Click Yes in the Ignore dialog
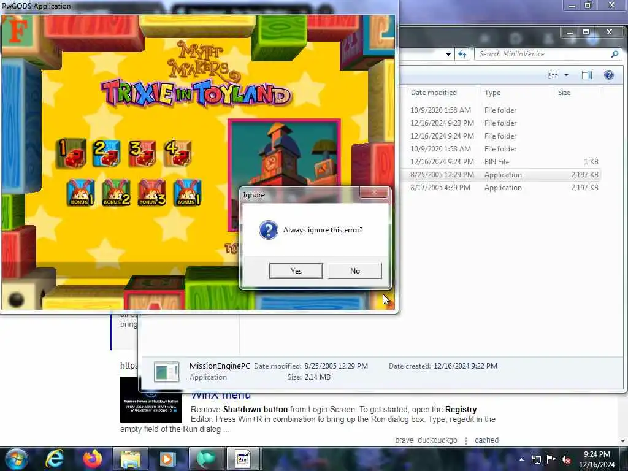 (x=296, y=270)
